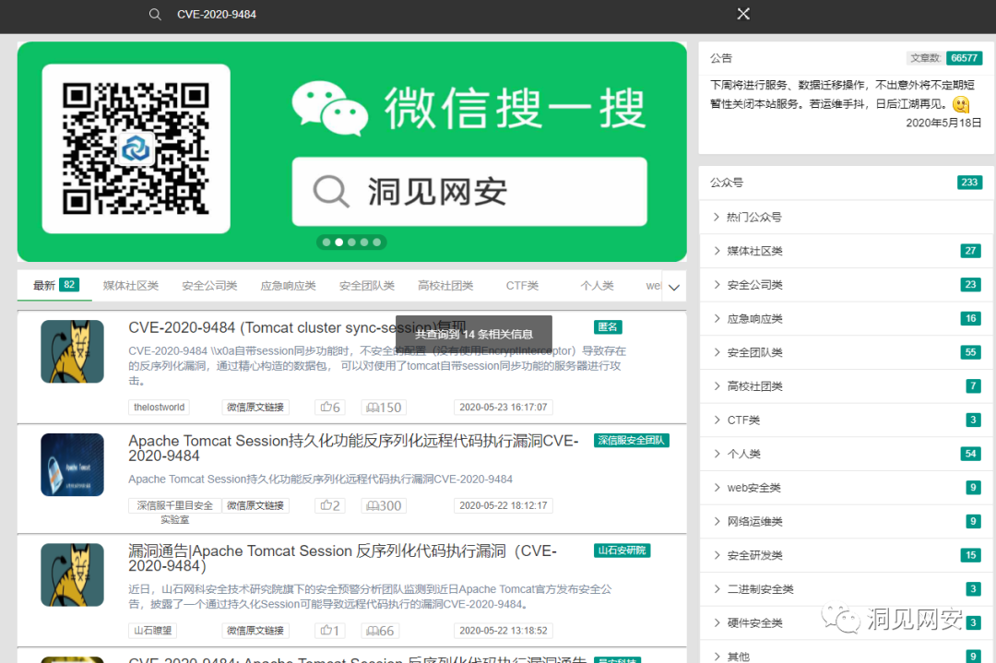Expand 安全公司类 in the sidebar list

tap(846, 285)
